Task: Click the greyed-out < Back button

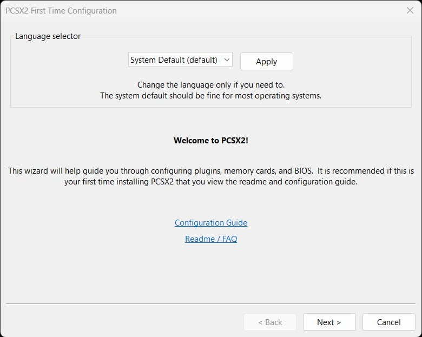Action: [x=270, y=322]
